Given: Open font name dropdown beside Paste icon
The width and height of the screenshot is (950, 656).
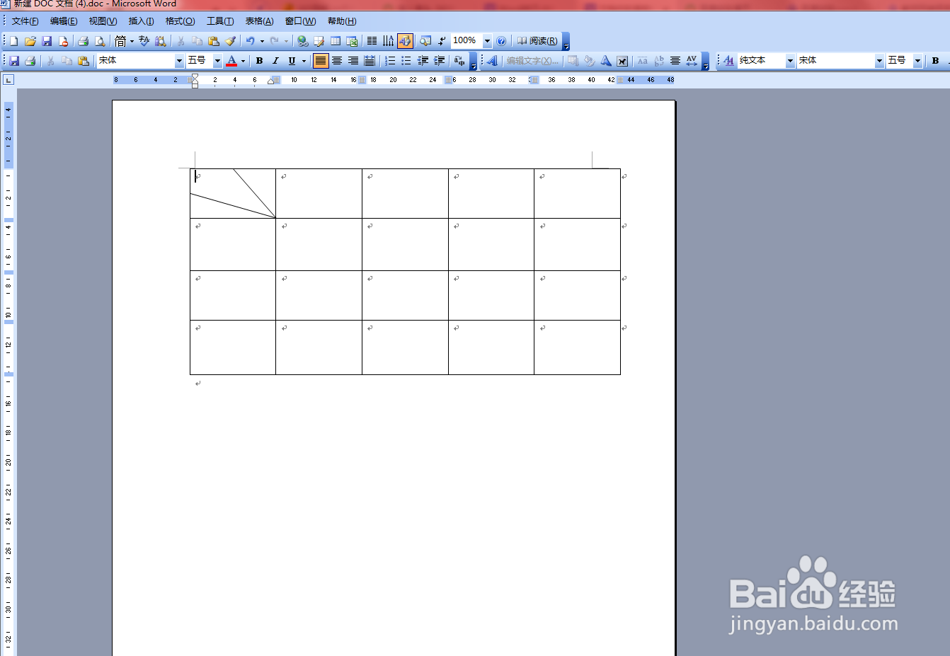Looking at the screenshot, I should click(x=179, y=61).
